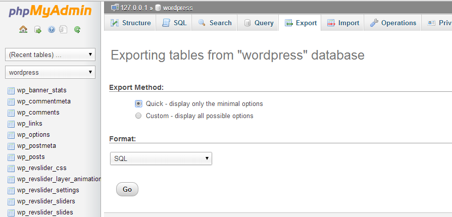This screenshot has width=452, height=217.
Task: Click the table icon beside wp_posts
Action: pos(11,157)
